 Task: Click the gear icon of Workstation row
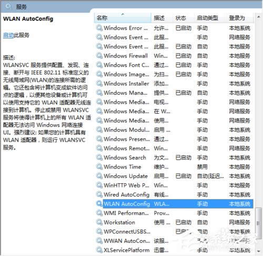[x=99, y=222]
